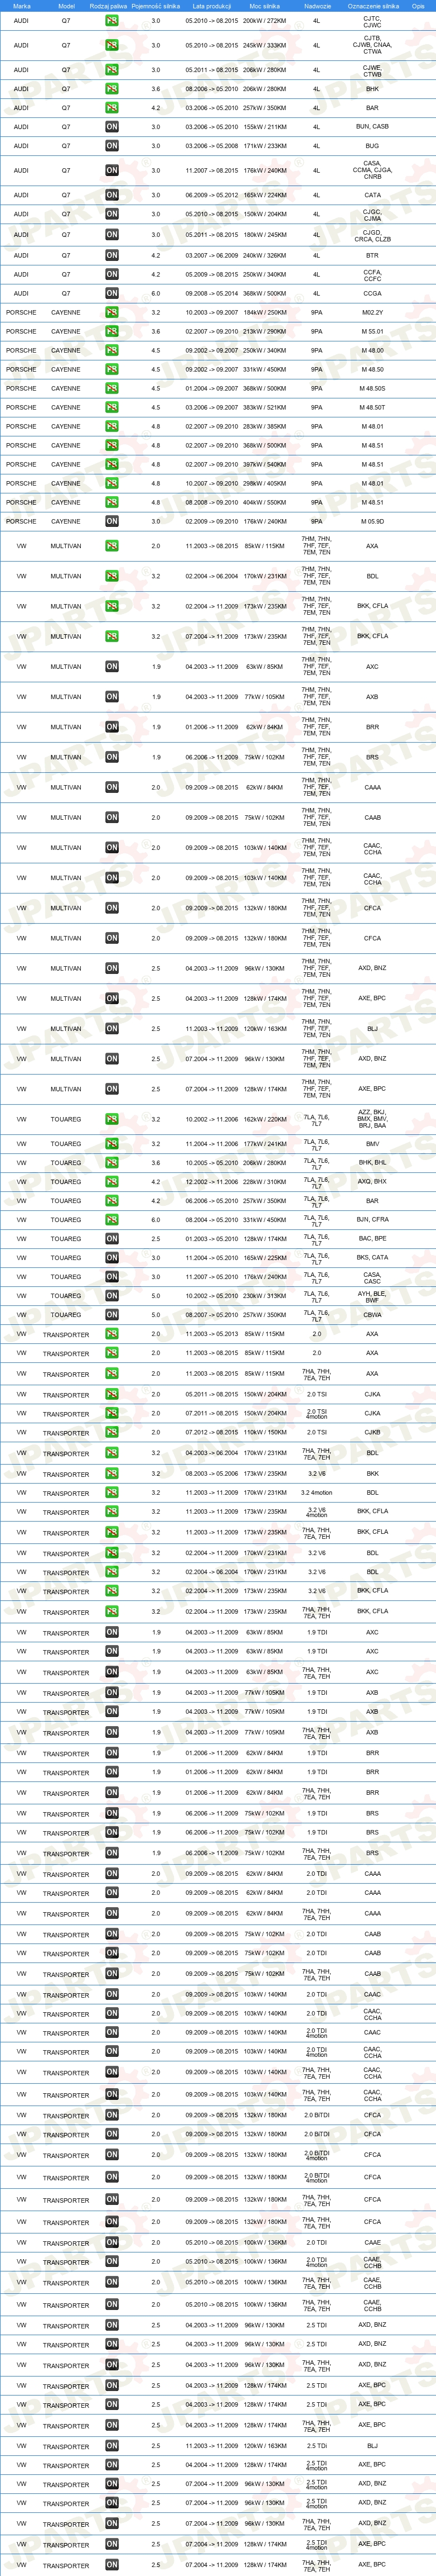This screenshot has width=436, height=2576.
Task: Click the Lata produkcji column header
Action: pyautogui.click(x=211, y=6)
